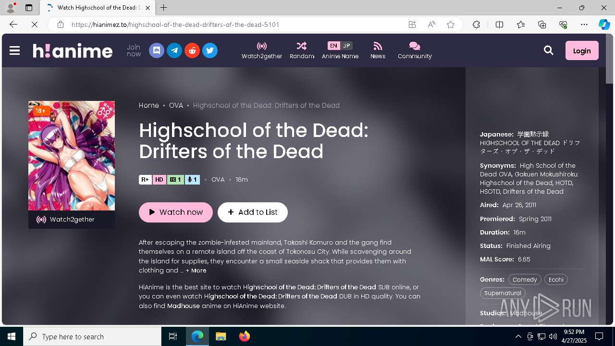This screenshot has height=346, width=615.
Task: Launch Firefox from the taskbar
Action: 245,336
